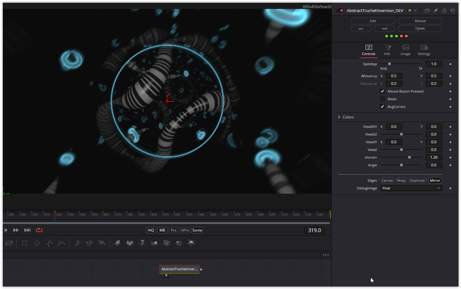Click frame 400 on the timeline ruler
This screenshot has width=461, height=289.
pos(154,214)
